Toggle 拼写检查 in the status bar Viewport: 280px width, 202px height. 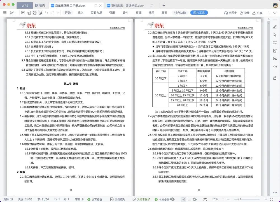(95, 199)
